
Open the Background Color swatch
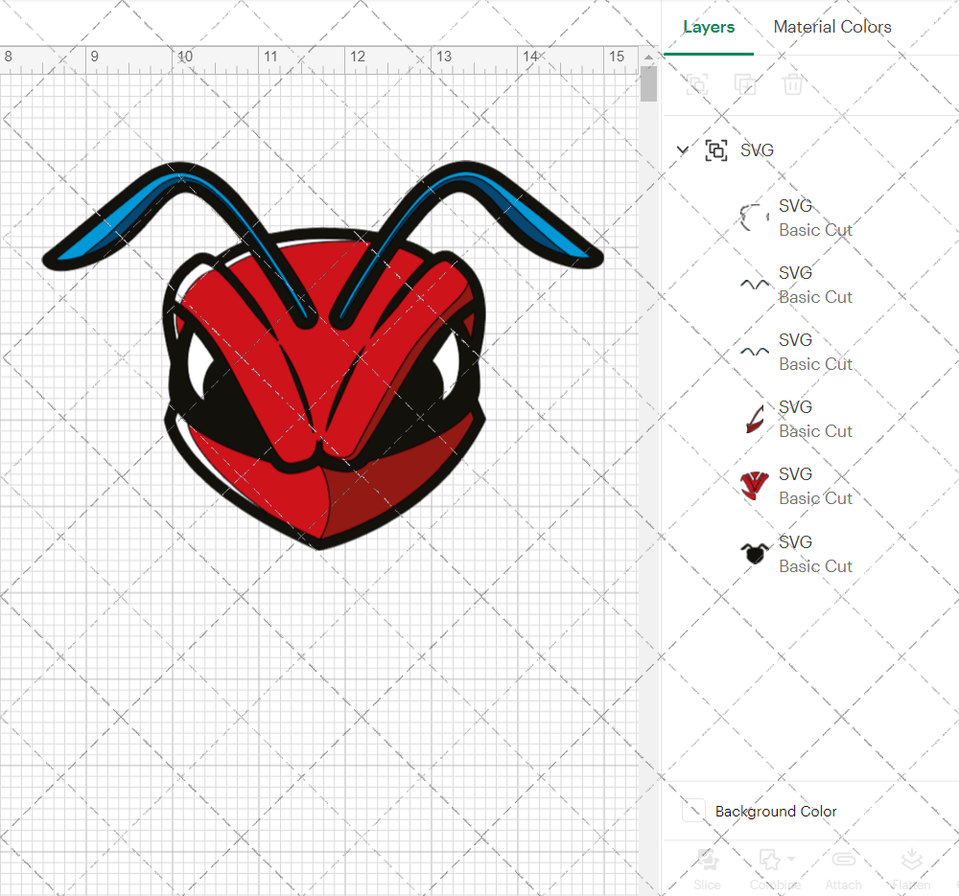pos(693,811)
